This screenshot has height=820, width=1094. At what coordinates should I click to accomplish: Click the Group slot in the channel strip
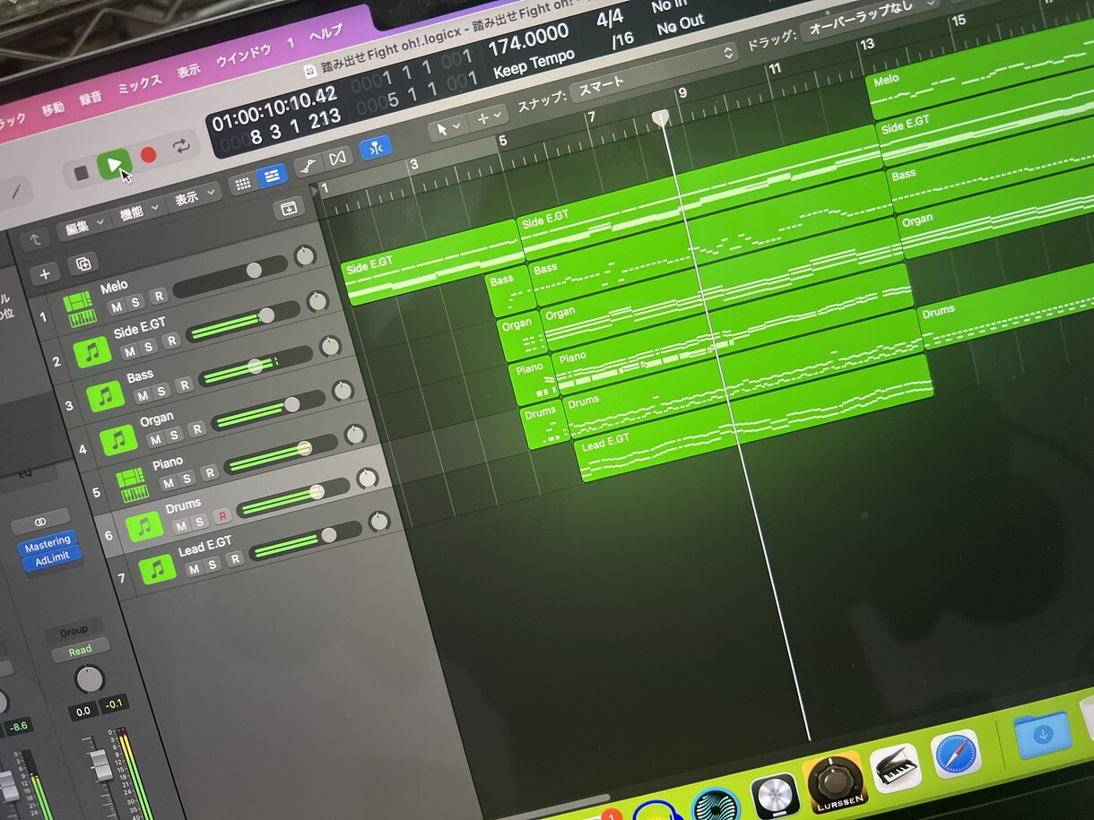tap(74, 632)
